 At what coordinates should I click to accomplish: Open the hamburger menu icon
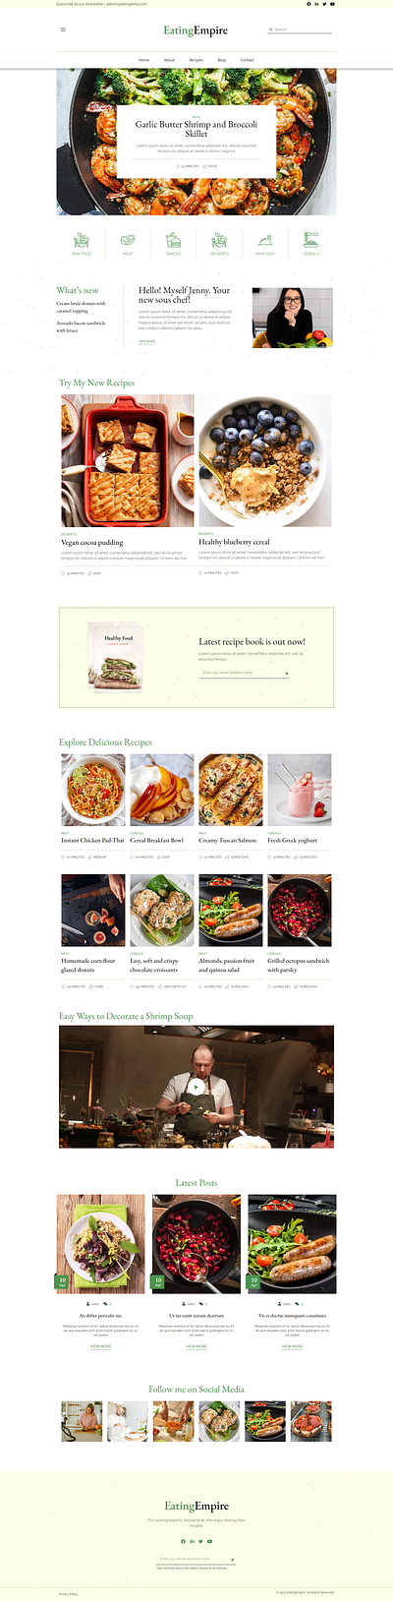(63, 30)
